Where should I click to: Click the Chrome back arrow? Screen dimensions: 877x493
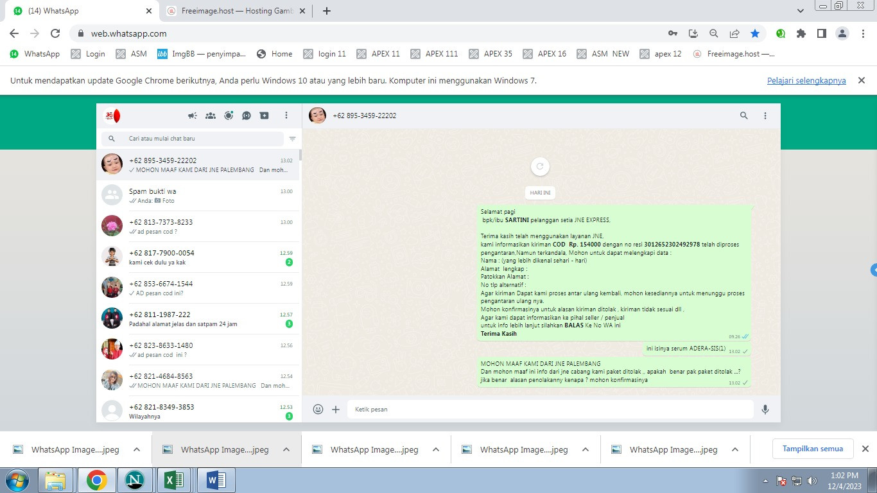coord(14,33)
